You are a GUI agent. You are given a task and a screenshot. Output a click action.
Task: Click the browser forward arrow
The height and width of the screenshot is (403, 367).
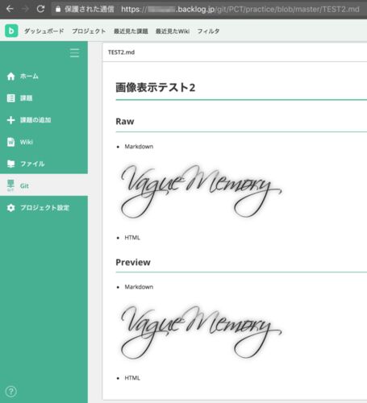click(x=25, y=9)
